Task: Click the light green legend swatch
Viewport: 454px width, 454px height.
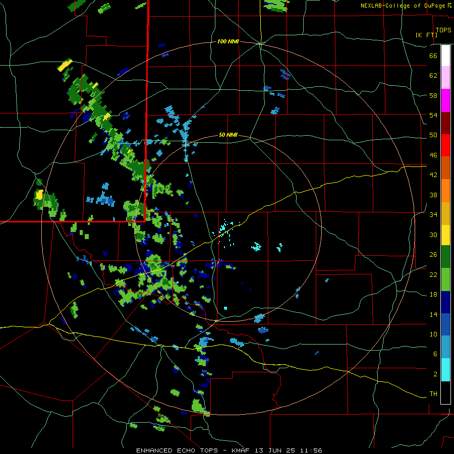Action: click(445, 279)
